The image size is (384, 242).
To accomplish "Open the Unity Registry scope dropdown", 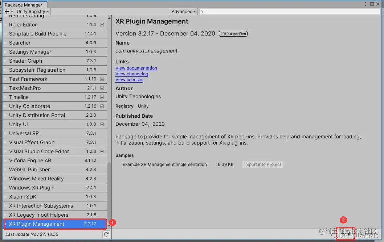I will click(33, 12).
